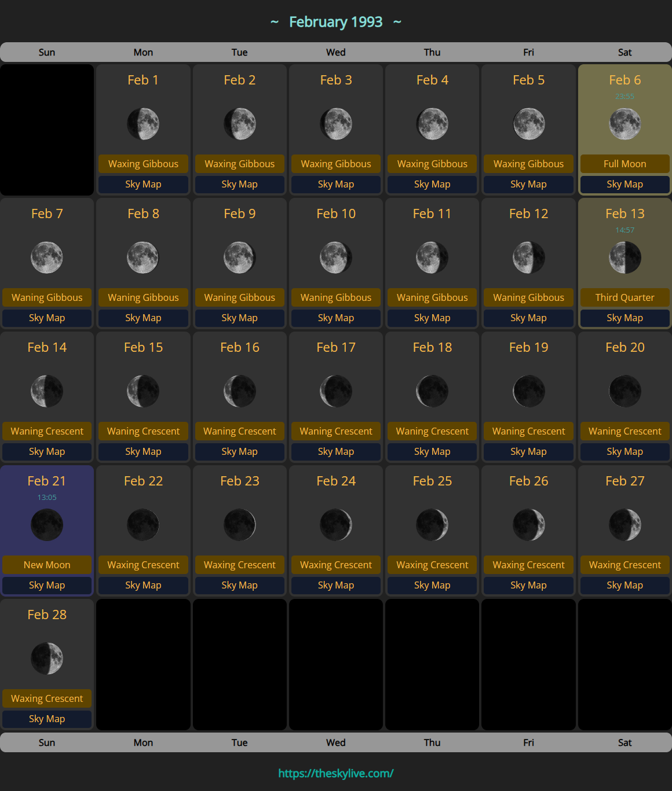Click the Third Quarter moon image on Feb 13
Image resolution: width=672 pixels, height=791 pixels.
(x=624, y=257)
